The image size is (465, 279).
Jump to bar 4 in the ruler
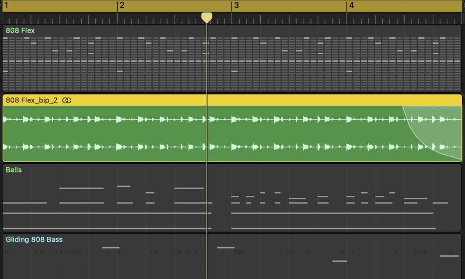[351, 5]
